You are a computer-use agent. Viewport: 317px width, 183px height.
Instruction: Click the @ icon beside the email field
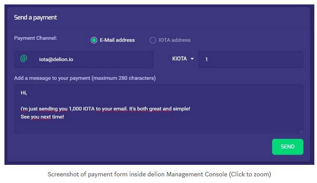click(23, 59)
